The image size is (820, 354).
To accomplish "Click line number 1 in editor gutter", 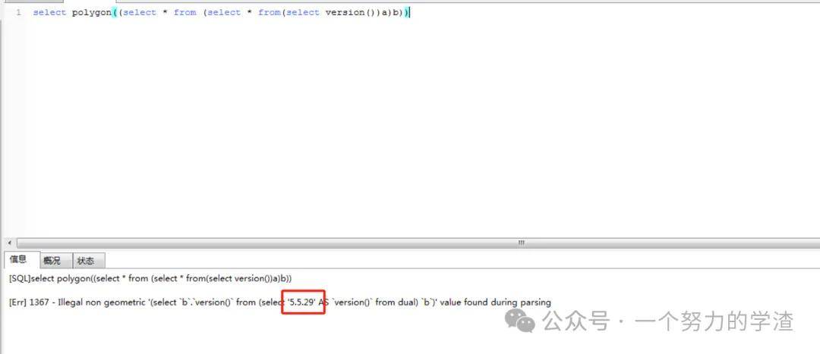I will [18, 13].
